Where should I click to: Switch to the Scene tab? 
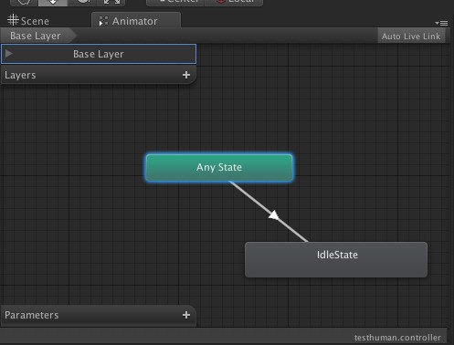(28, 21)
